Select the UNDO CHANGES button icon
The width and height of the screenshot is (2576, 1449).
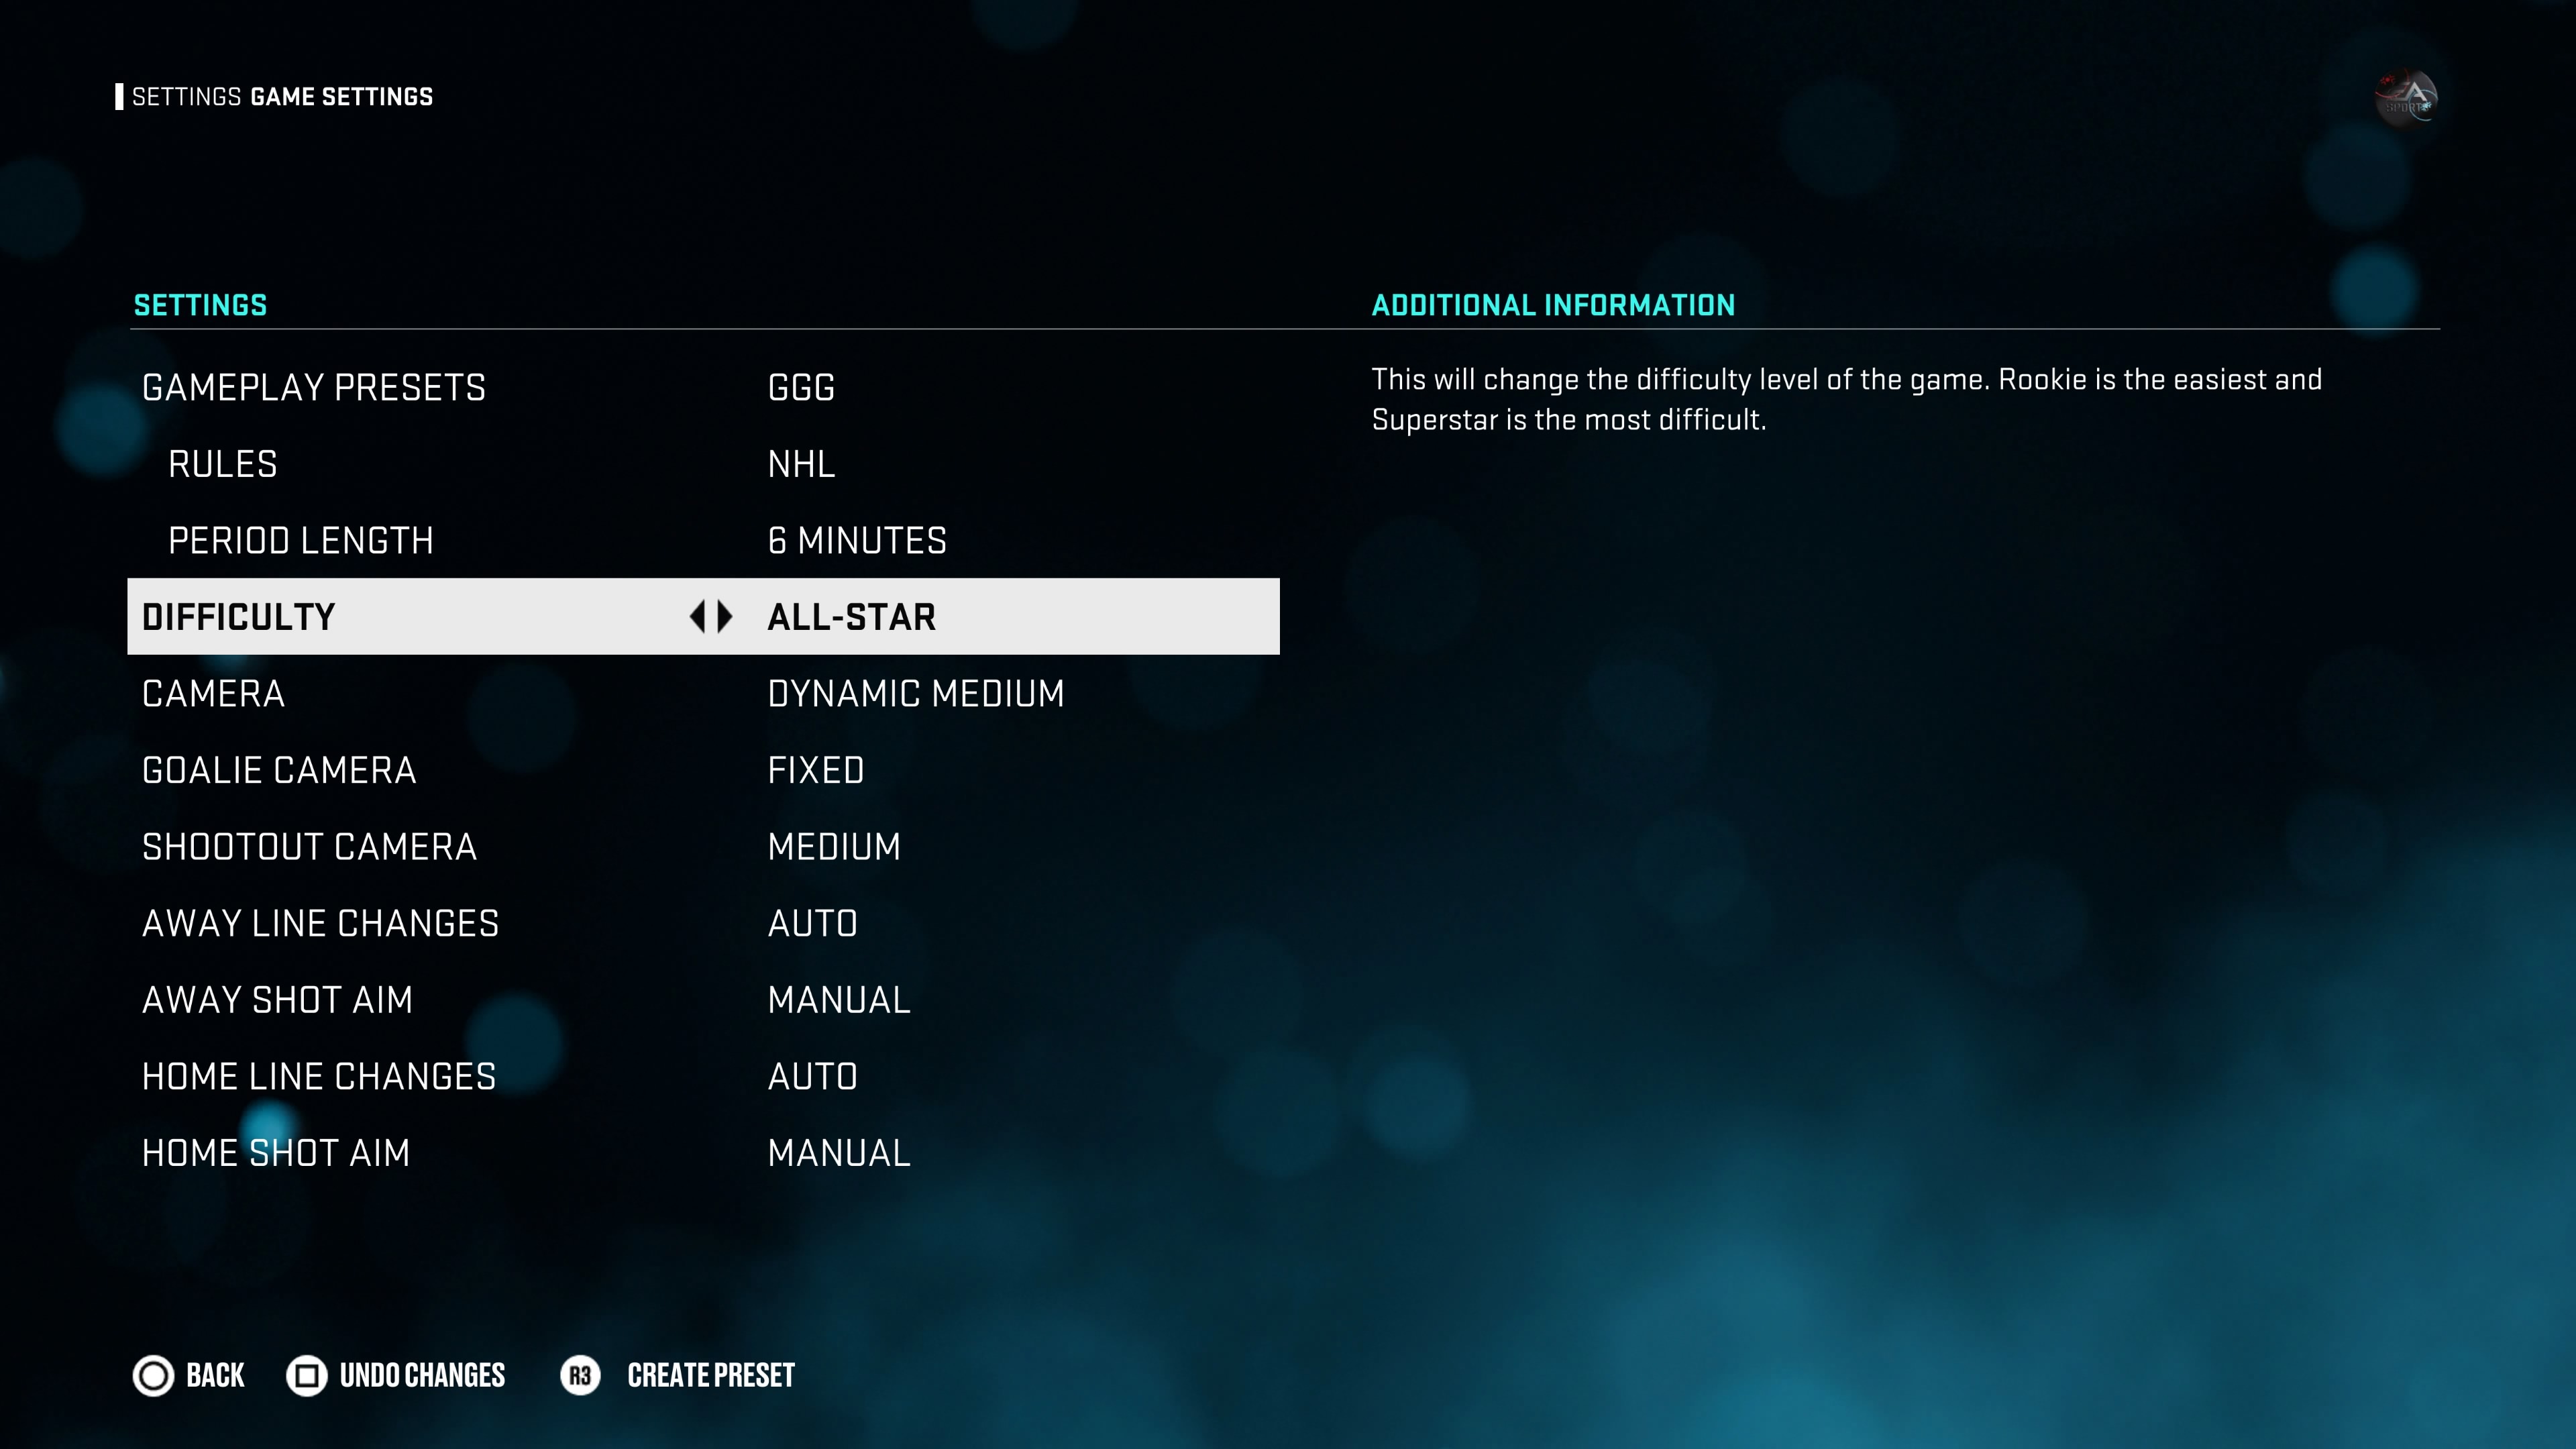tap(308, 1375)
